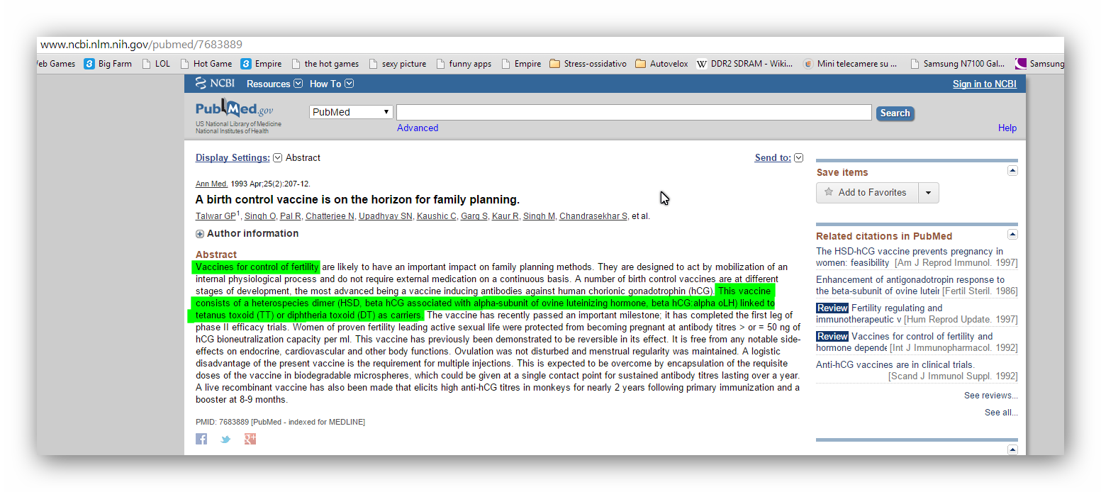Open the Ann Med journal link
This screenshot has width=1101, height=492.
pyautogui.click(x=211, y=184)
